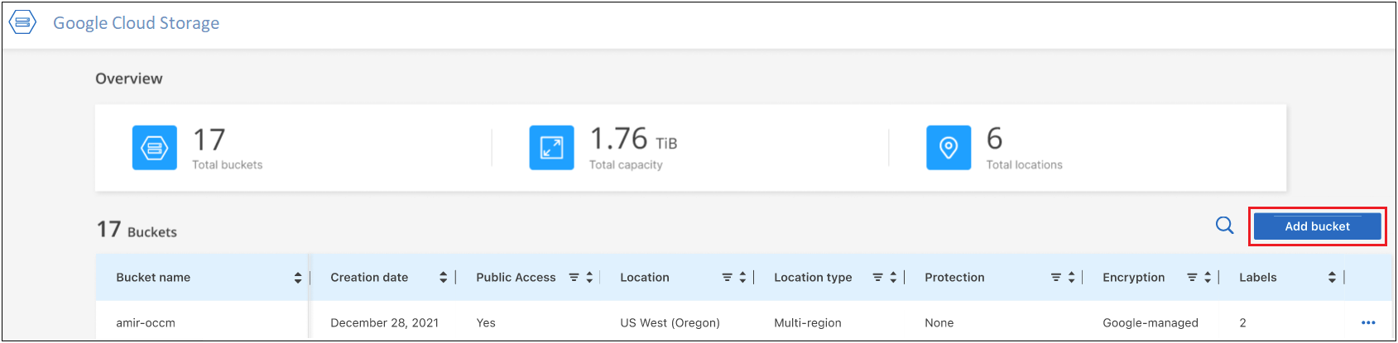Click the Total capacity expand icon
The width and height of the screenshot is (1398, 343).
coord(551,148)
